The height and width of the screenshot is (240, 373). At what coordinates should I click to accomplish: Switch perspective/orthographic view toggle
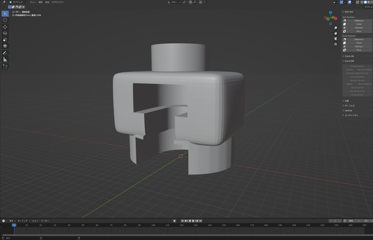(336, 44)
